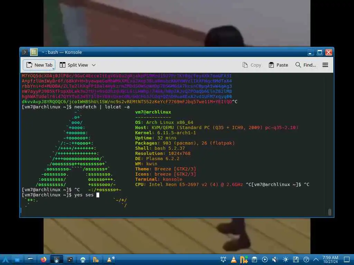Click the Konsole terminal prompt icon in title bar
This screenshot has height=265, width=354.
[25, 52]
